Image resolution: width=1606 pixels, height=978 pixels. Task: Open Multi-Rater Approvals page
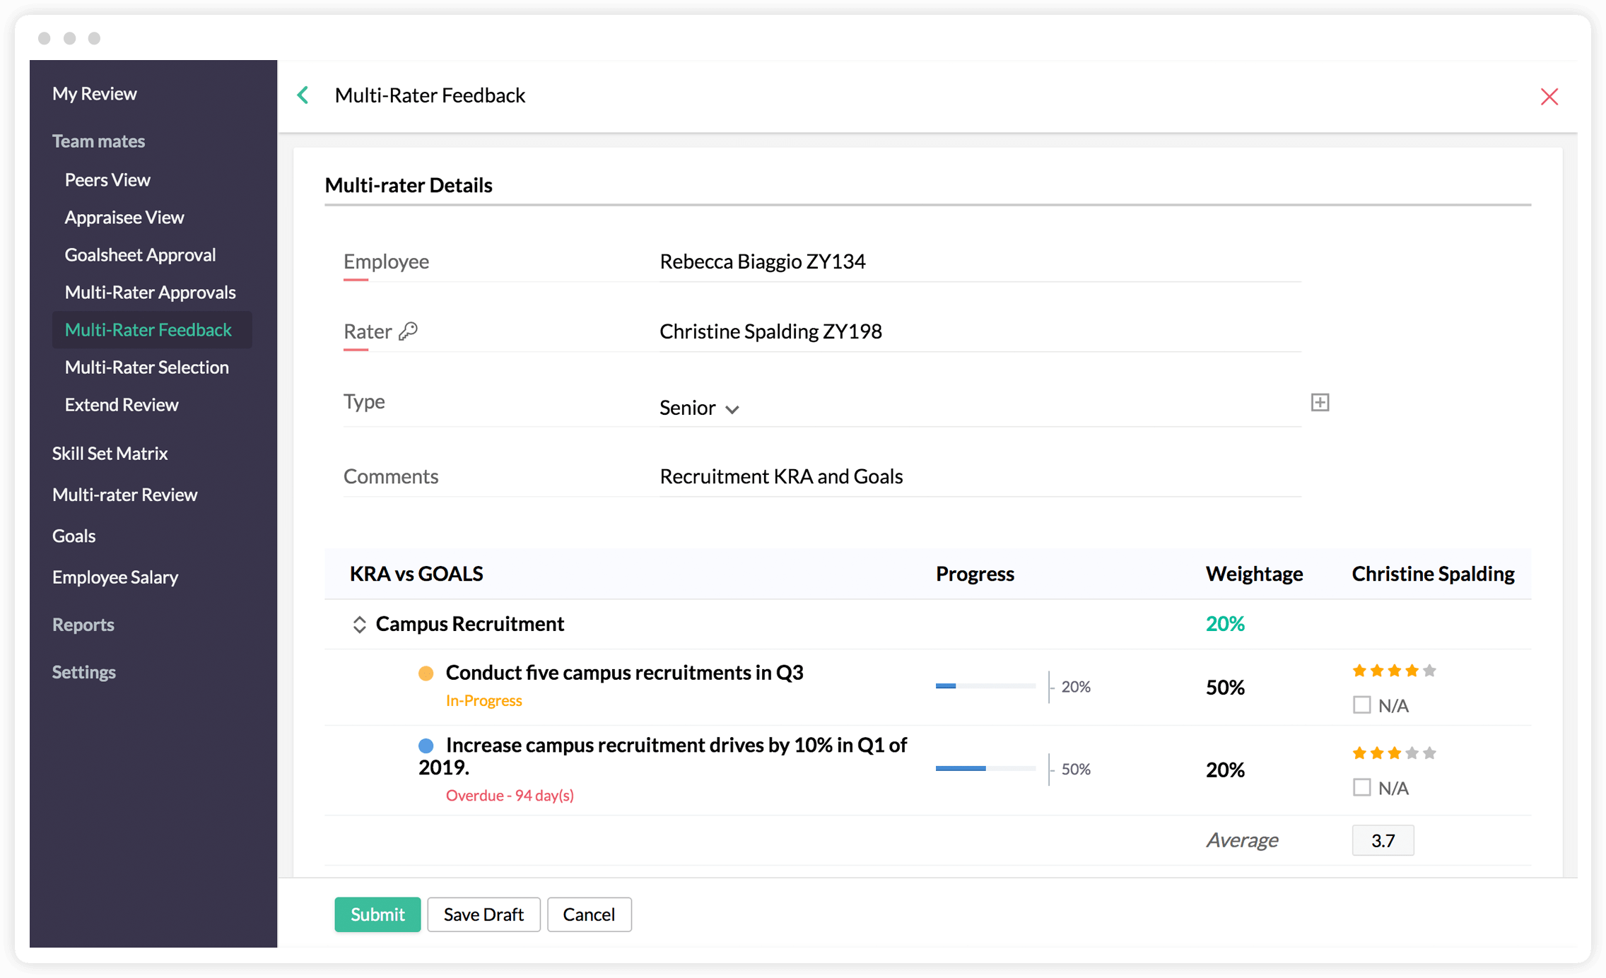tap(150, 292)
